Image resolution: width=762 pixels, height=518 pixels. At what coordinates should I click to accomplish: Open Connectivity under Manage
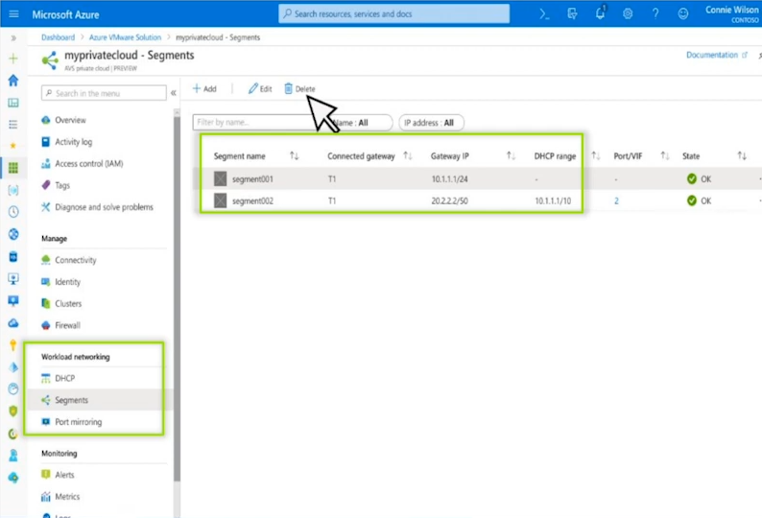pos(69,260)
